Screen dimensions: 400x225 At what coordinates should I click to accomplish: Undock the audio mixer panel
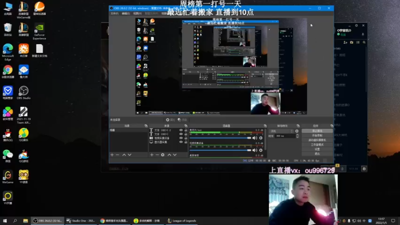265,126
